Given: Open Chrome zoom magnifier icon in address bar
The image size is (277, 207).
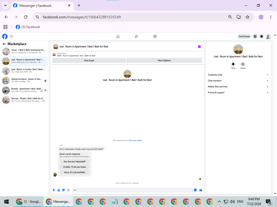Looking at the screenshot, I should click(x=230, y=17).
